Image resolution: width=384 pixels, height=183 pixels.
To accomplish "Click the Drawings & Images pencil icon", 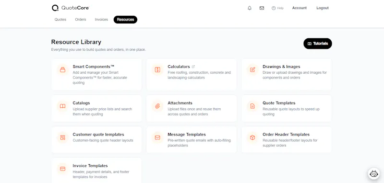I will coord(252,69).
